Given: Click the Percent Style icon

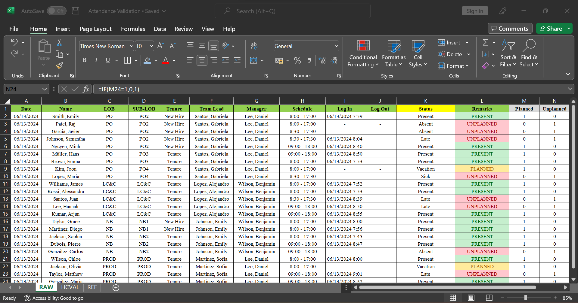Looking at the screenshot, I should pos(297,61).
